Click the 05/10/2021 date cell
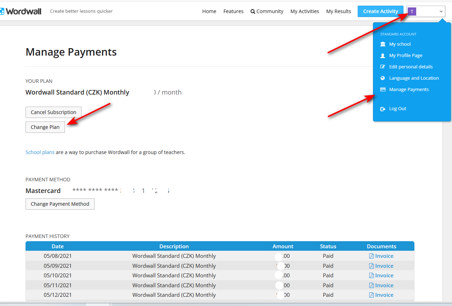 point(58,276)
